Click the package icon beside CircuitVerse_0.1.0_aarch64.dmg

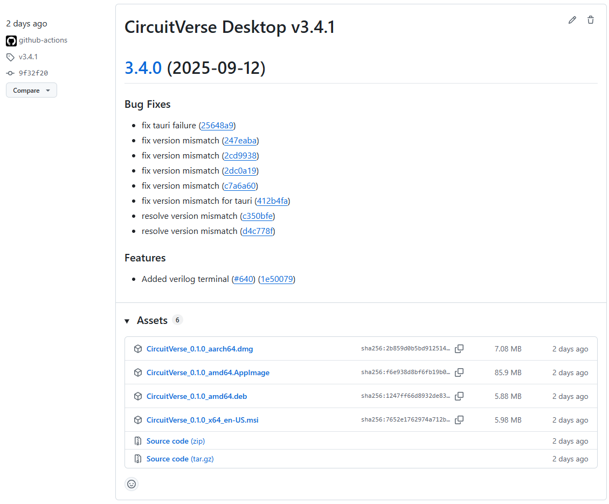pyautogui.click(x=138, y=349)
